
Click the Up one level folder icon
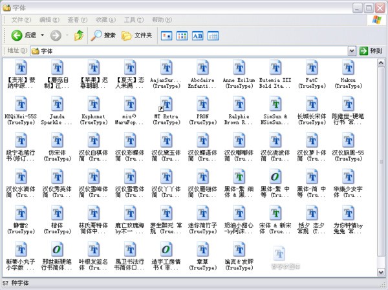(79, 36)
